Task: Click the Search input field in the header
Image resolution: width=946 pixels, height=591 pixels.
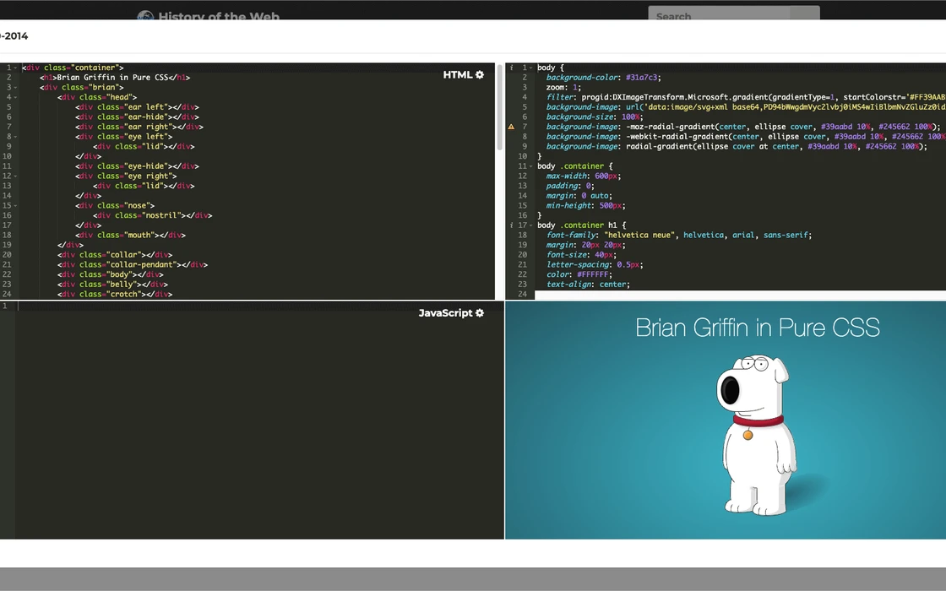Action: [x=719, y=14]
